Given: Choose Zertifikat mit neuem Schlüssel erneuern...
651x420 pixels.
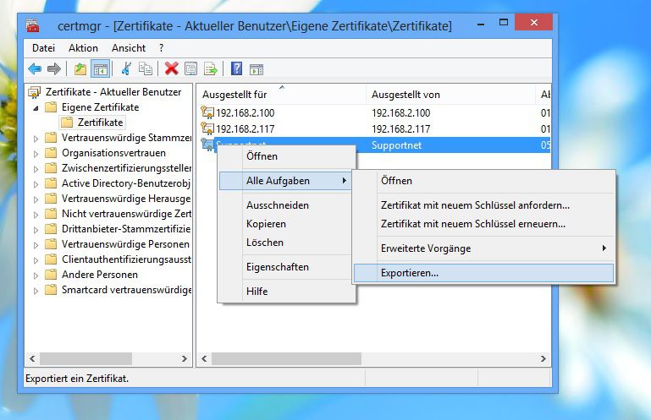Looking at the screenshot, I should coord(483,224).
